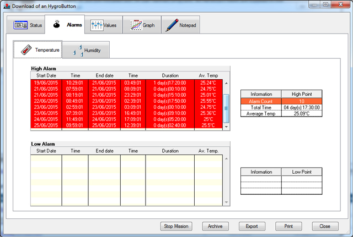Click the Total Time row label
Screen dimensions: 353x237
coord(261,108)
